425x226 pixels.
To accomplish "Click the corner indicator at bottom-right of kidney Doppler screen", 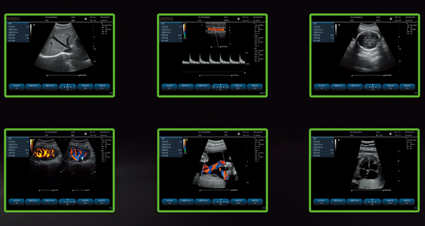I will coord(111,208).
